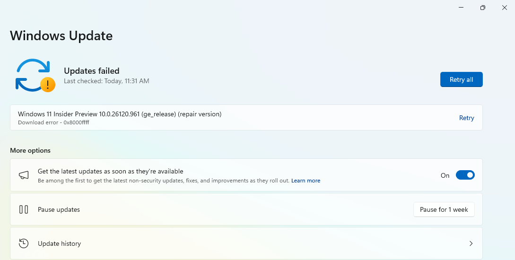Screen dimensions: 515x260
Task: Click the More options heading
Action: pos(30,150)
